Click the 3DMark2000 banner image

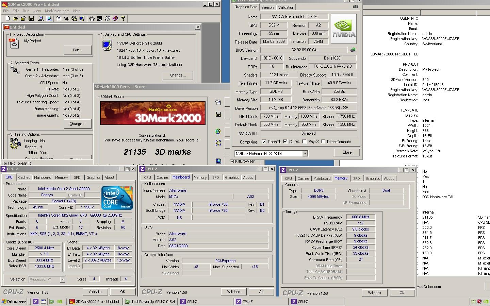click(x=153, y=113)
